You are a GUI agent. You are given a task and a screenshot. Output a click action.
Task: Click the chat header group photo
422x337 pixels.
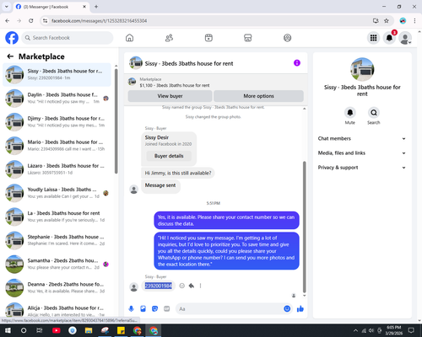click(x=136, y=62)
